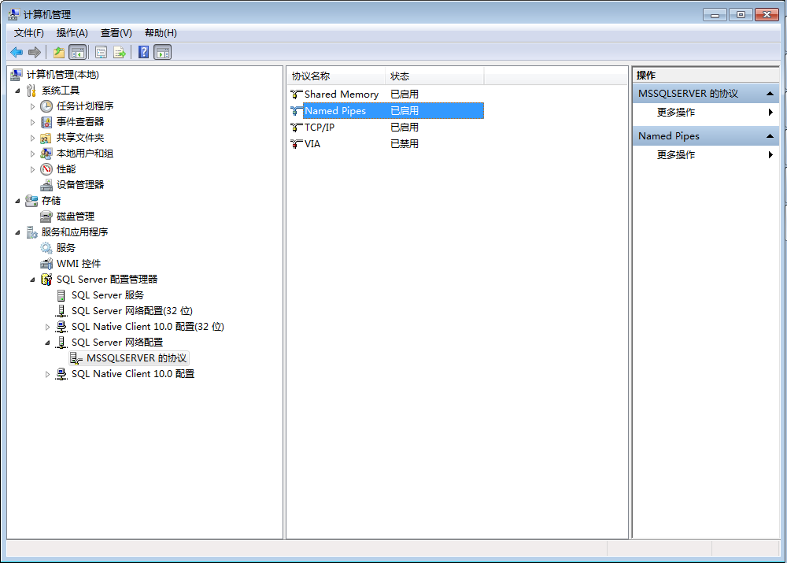This screenshot has height=563, width=787.
Task: Open 更多操作 under MSSQLSERVER 的协议
Action: coord(676,113)
